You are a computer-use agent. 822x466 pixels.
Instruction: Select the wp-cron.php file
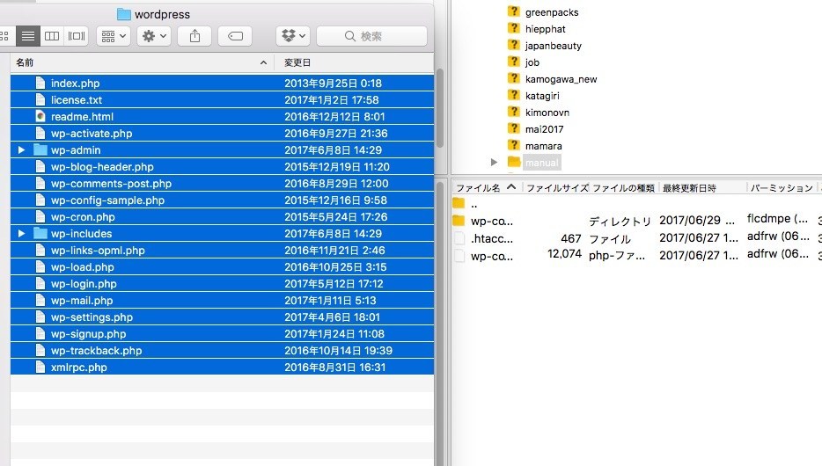tap(223, 217)
